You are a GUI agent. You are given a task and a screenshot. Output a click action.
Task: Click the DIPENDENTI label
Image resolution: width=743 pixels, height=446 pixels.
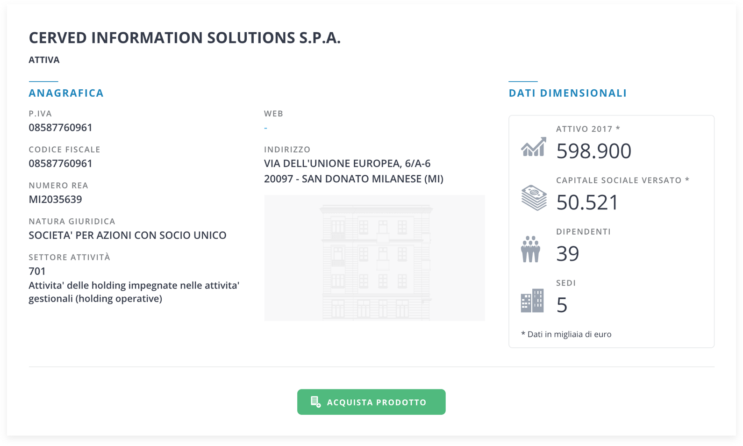click(x=583, y=232)
